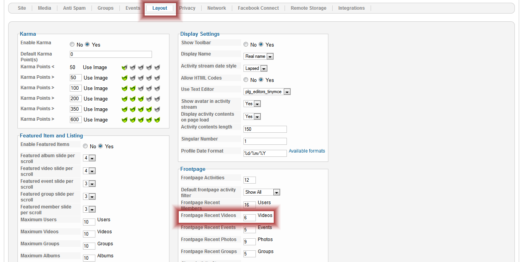Click karma leaf image for Points > 200

pyautogui.click(x=141, y=99)
